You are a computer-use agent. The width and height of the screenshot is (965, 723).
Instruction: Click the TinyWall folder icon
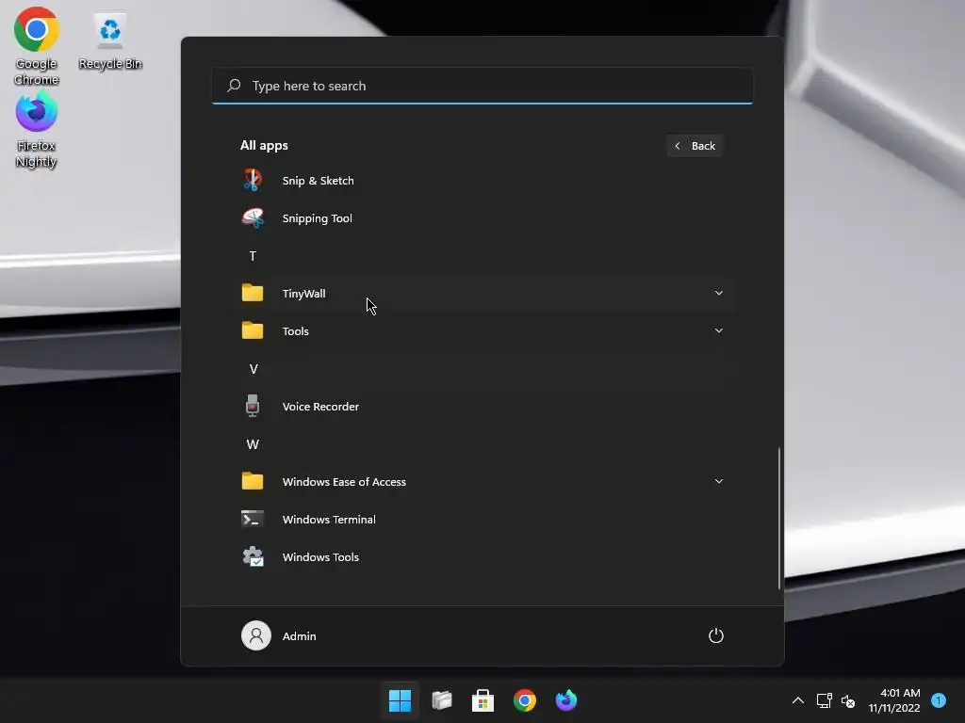coord(253,293)
